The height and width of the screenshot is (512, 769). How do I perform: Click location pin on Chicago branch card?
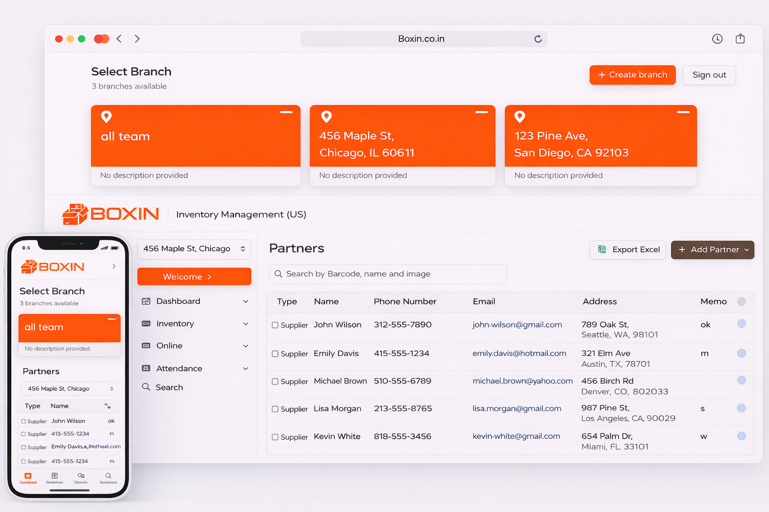click(326, 117)
